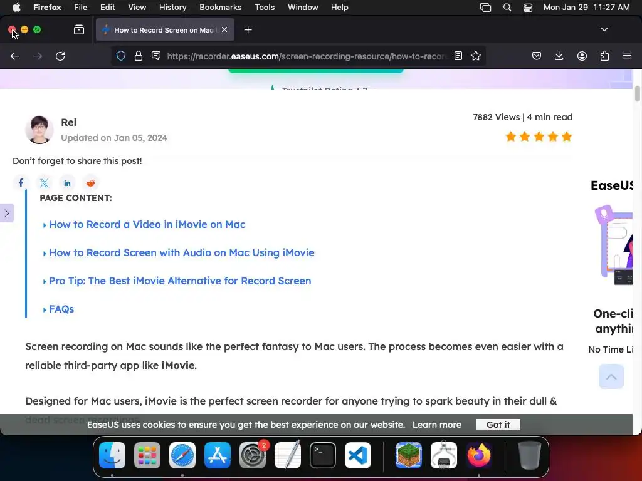Viewport: 642px width, 481px height.
Task: Open Visual Studio Code from the Dock
Action: point(358,455)
